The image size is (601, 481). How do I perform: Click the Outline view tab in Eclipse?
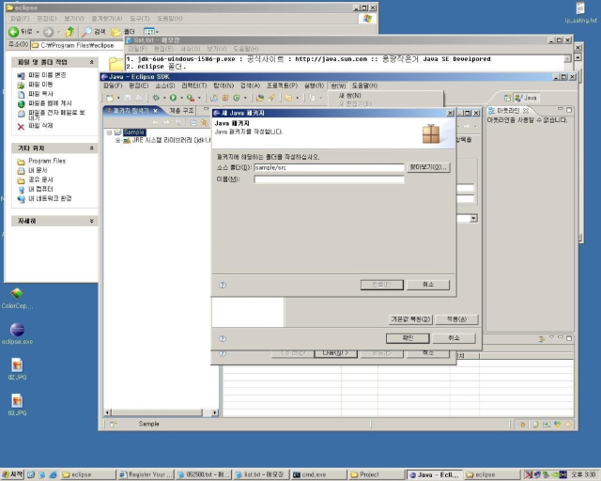(x=508, y=111)
